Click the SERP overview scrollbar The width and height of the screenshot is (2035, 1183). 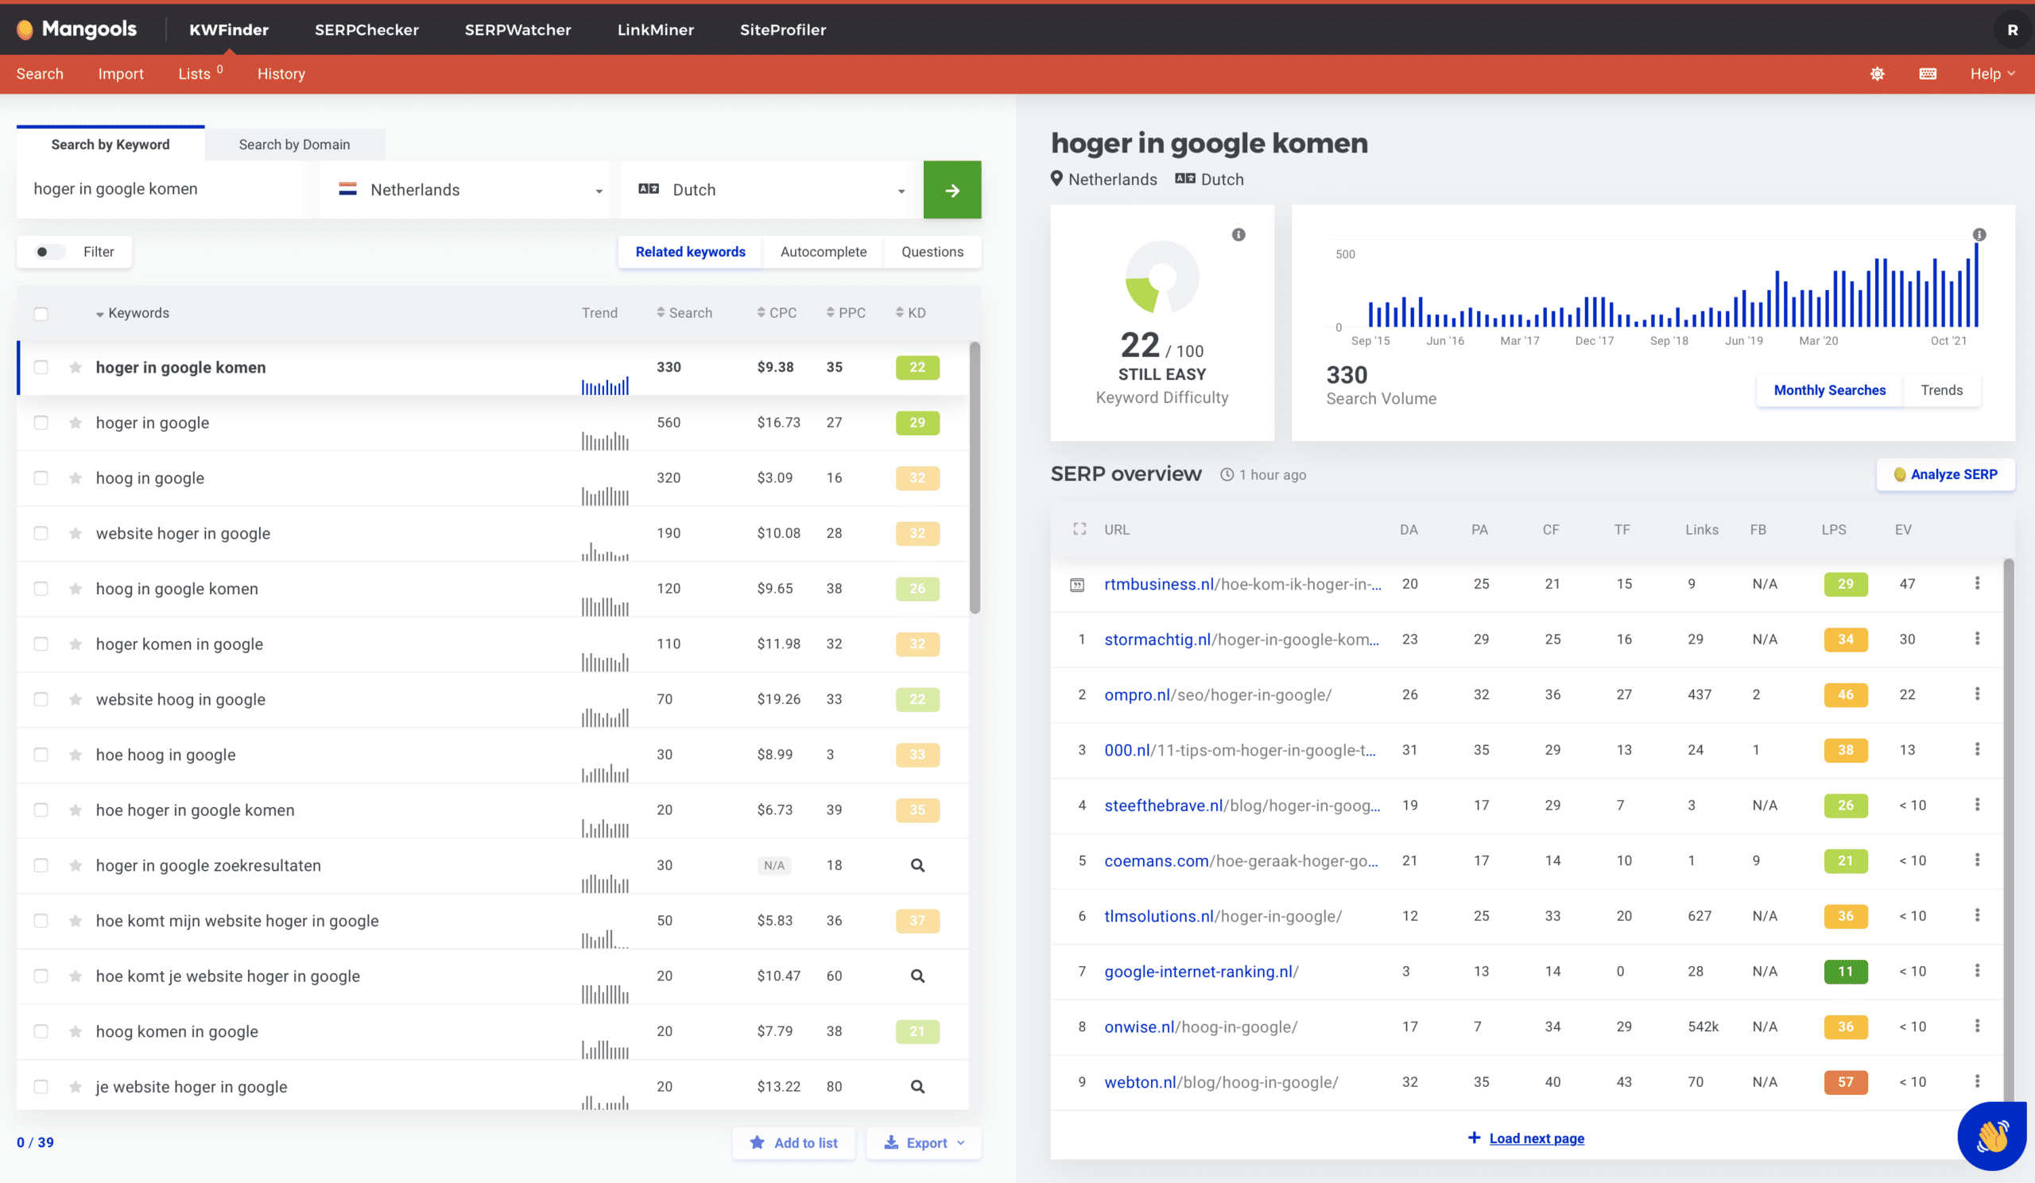point(2008,831)
